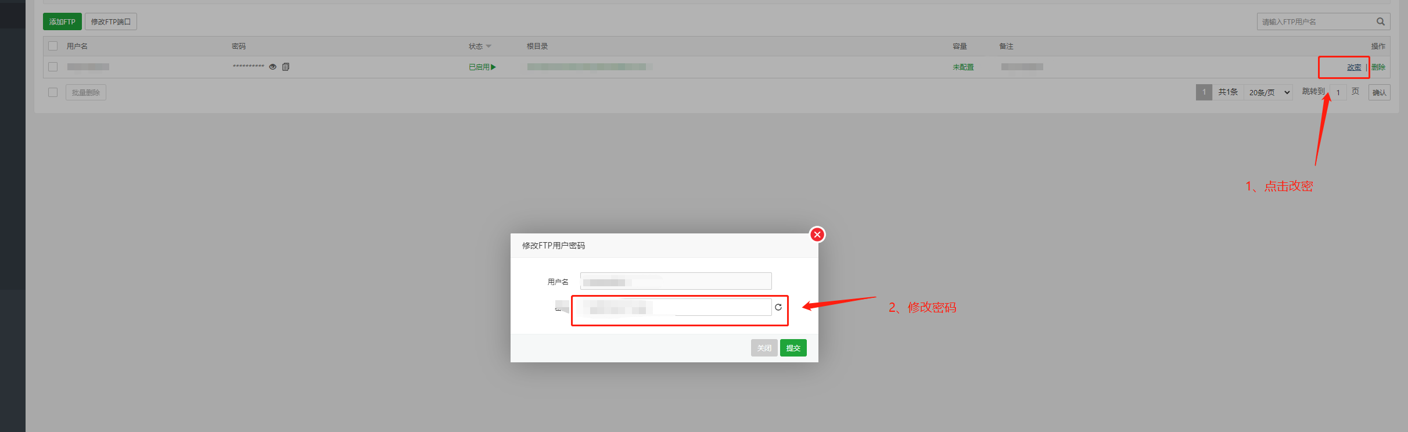Image resolution: width=1408 pixels, height=432 pixels.
Task: Generate random password with refresh icon
Action: click(778, 307)
